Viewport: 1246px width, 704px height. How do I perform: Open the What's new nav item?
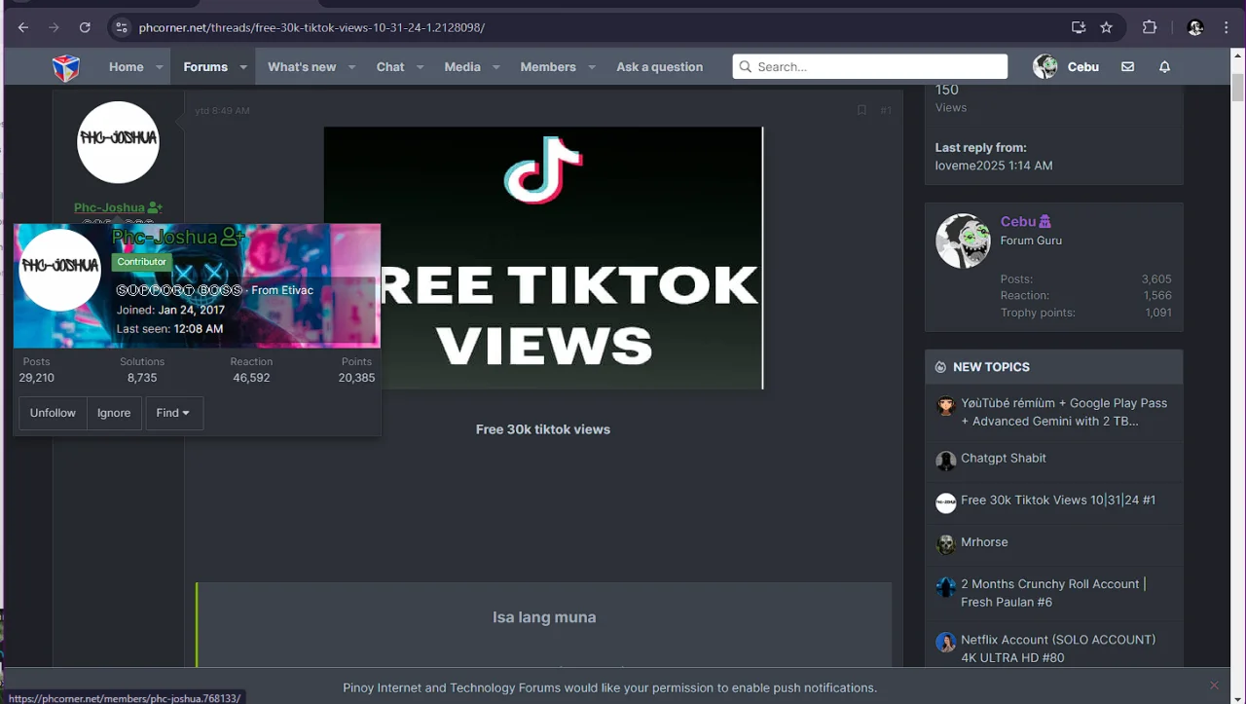tap(302, 67)
